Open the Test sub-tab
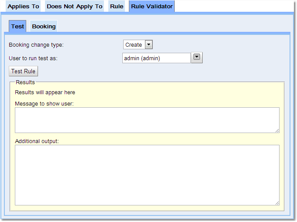Screen dimensions: 297x222 [x=17, y=26]
